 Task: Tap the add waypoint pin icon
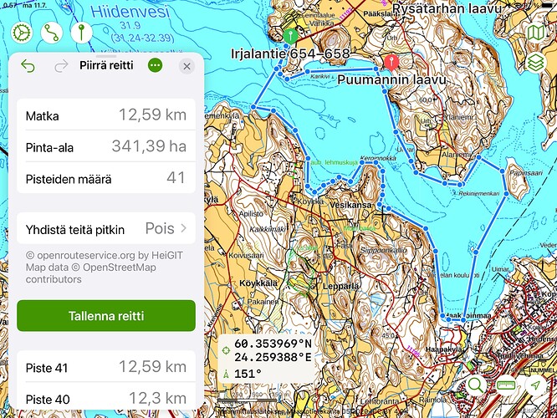[82, 33]
